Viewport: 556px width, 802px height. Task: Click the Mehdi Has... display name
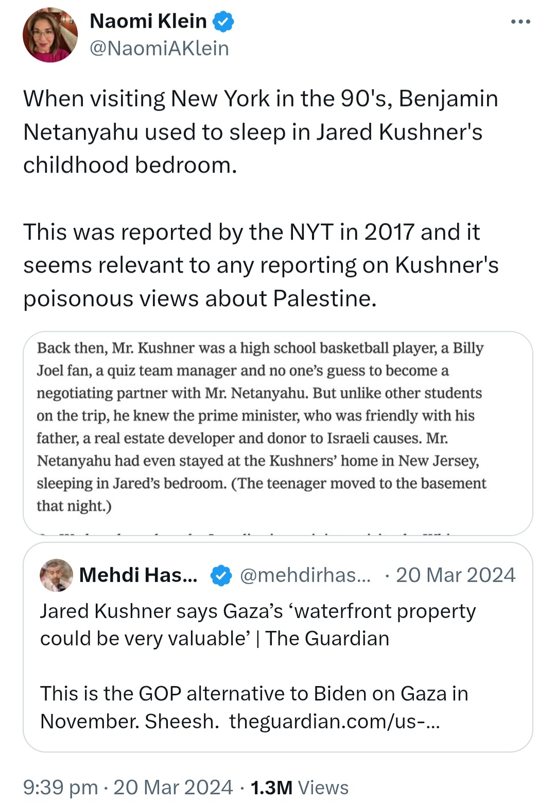[x=138, y=575]
